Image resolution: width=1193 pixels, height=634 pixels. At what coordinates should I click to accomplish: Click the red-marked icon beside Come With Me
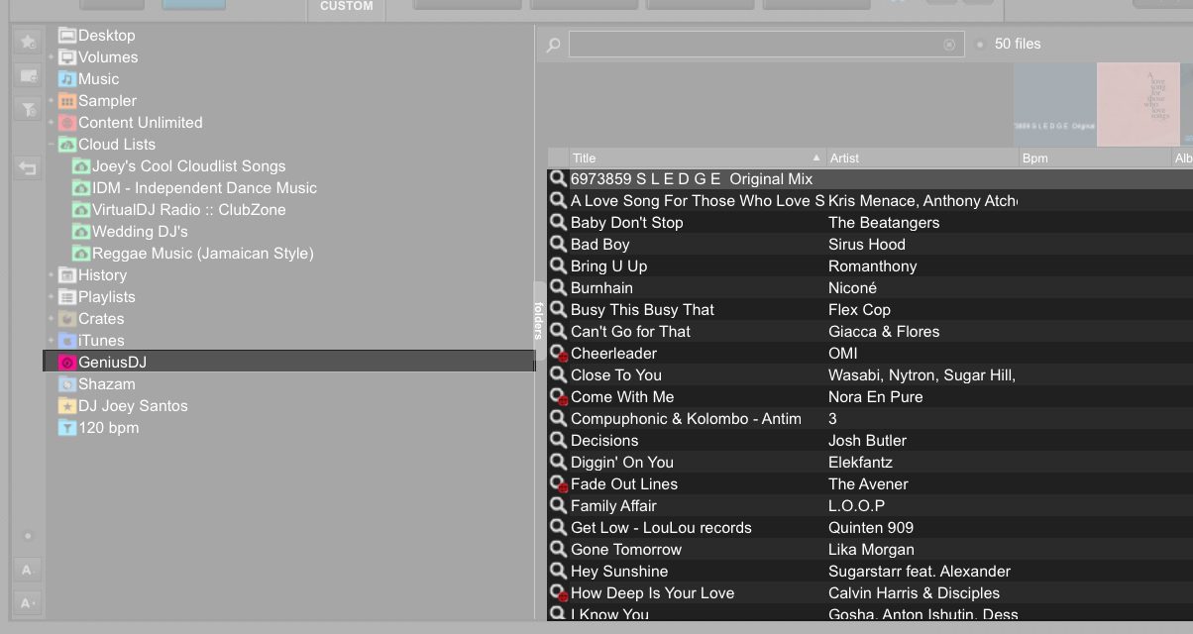pyautogui.click(x=559, y=397)
